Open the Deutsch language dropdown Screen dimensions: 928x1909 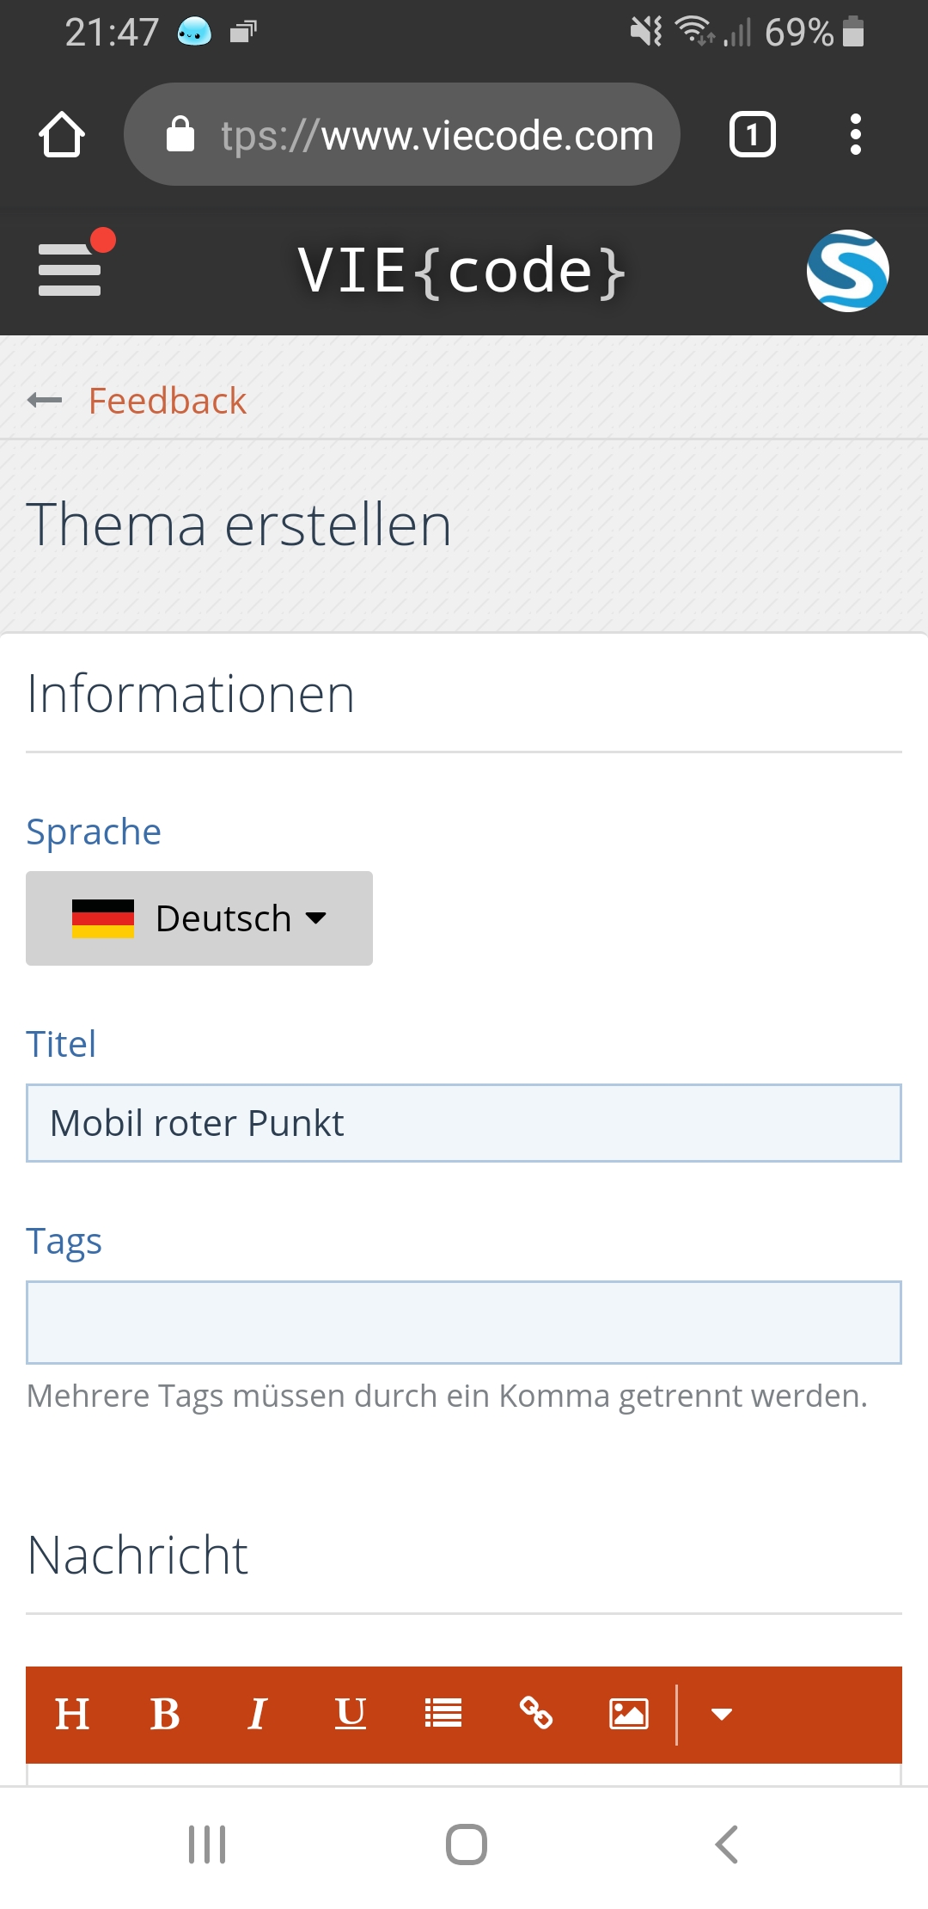pos(199,918)
